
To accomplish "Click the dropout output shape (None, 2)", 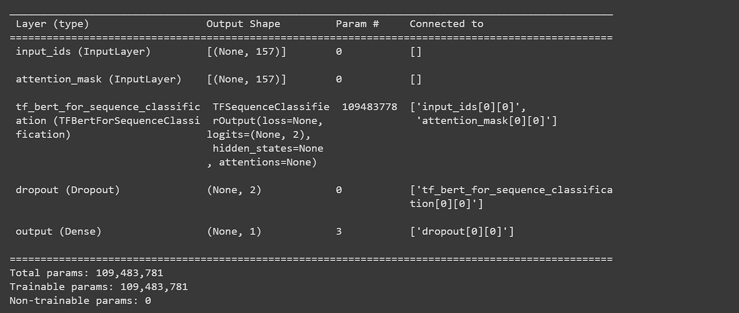I will [234, 190].
